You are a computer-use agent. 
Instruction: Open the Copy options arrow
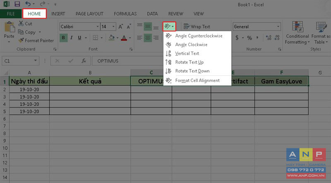coord(40,32)
